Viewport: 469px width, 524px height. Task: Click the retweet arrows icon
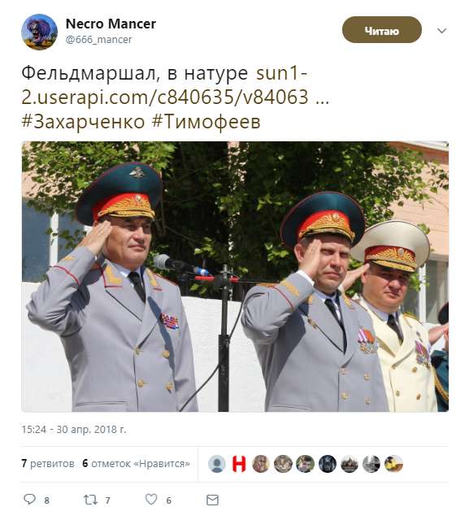[x=90, y=500]
